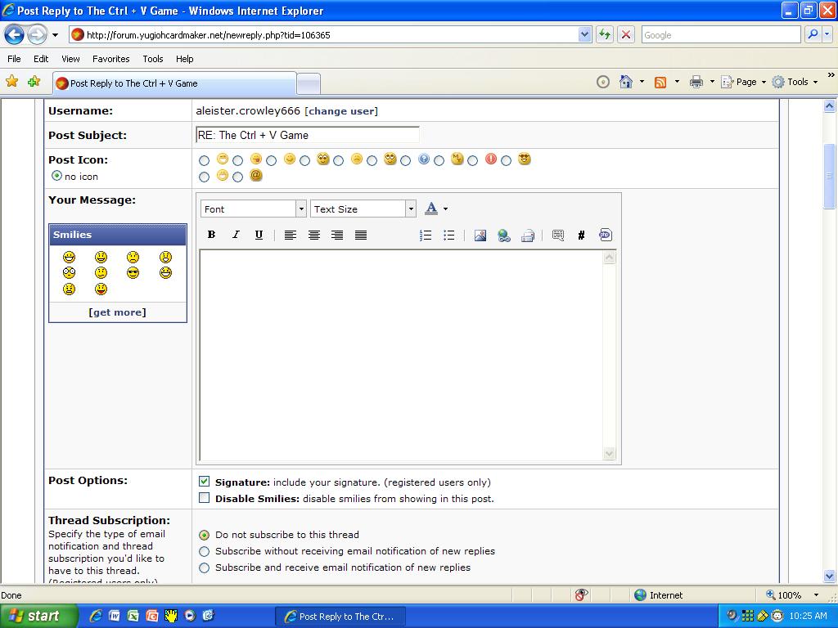Center align the message text
Screen dimensions: 838x628
pos(313,235)
